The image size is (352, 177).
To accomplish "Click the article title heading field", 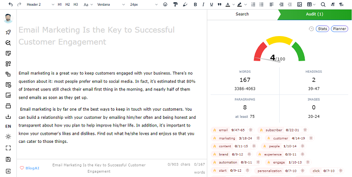I will pos(96,36).
